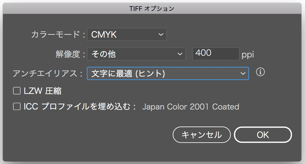Image resolution: width=305 pixels, height=164 pixels.
Task: Click the TIFF オプション title bar
Action: click(x=152, y=8)
